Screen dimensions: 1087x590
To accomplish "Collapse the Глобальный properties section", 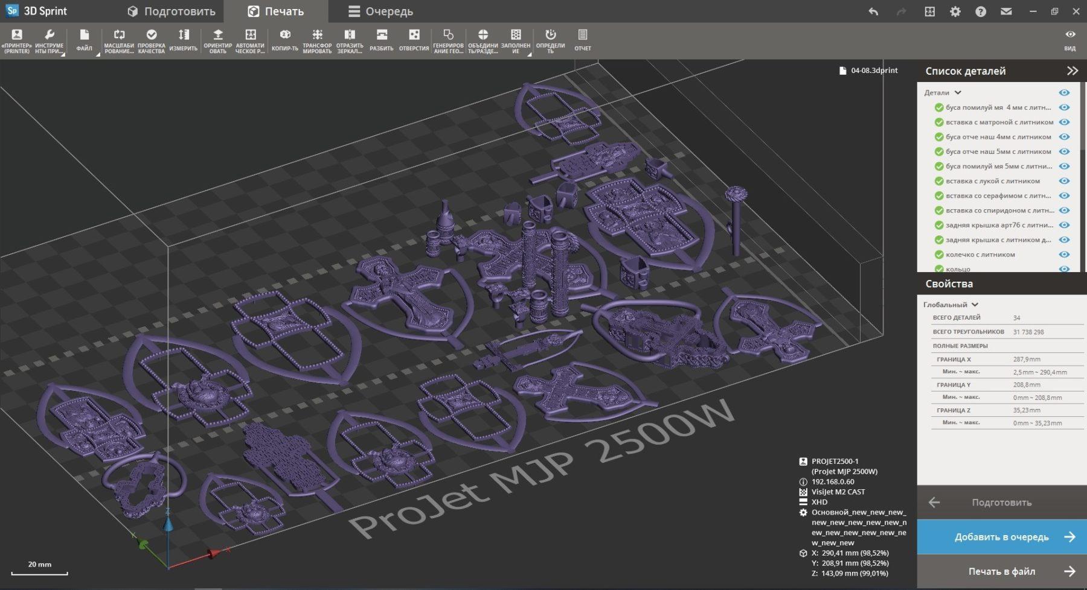I will tap(975, 305).
